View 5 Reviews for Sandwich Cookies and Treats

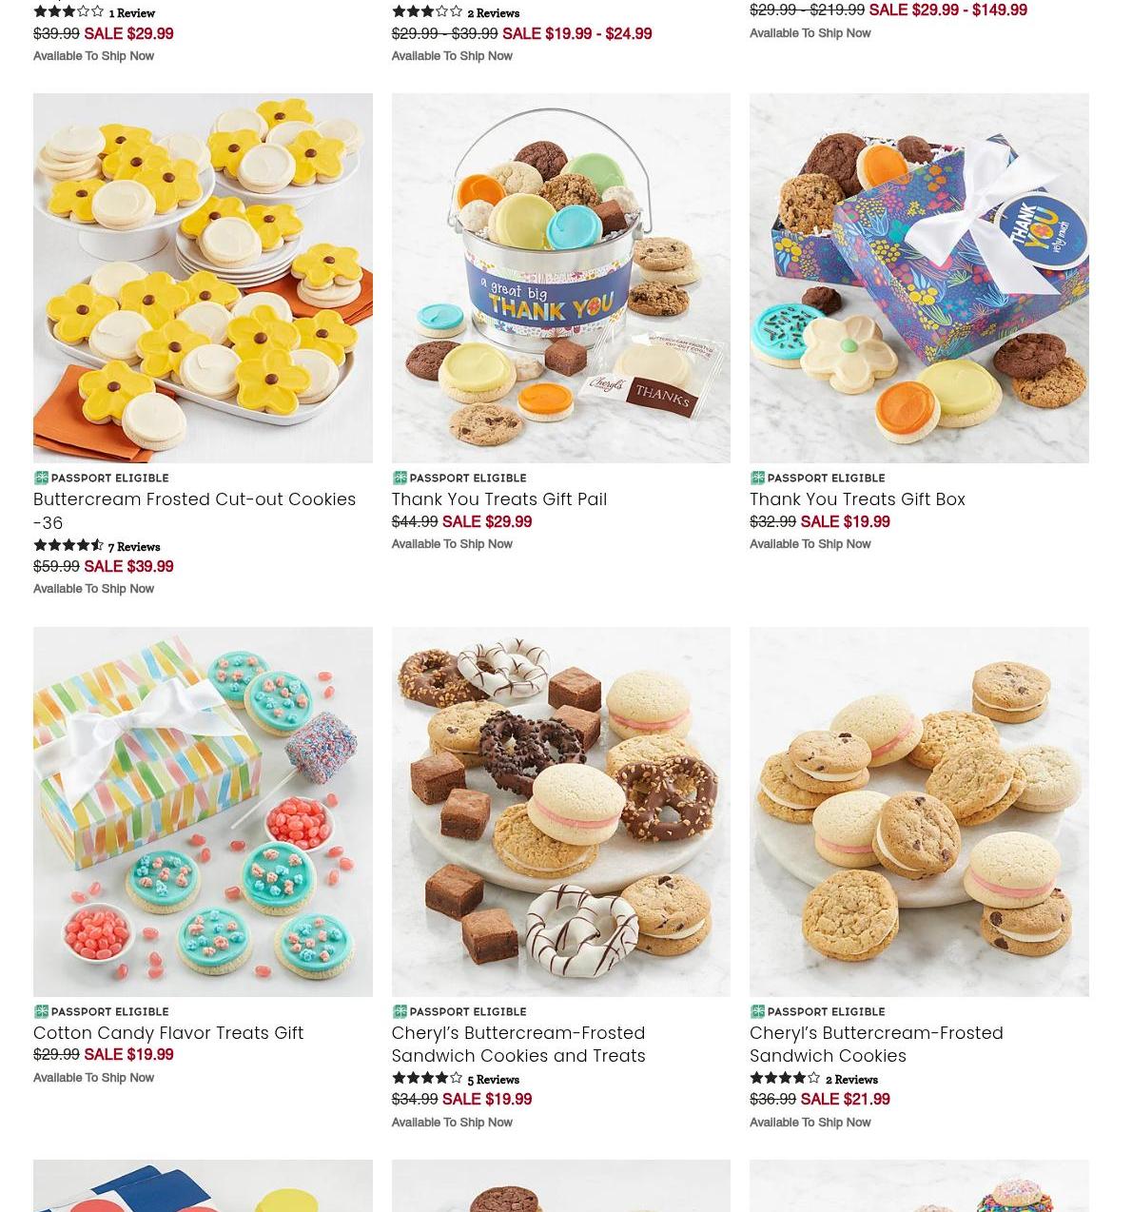click(493, 1080)
